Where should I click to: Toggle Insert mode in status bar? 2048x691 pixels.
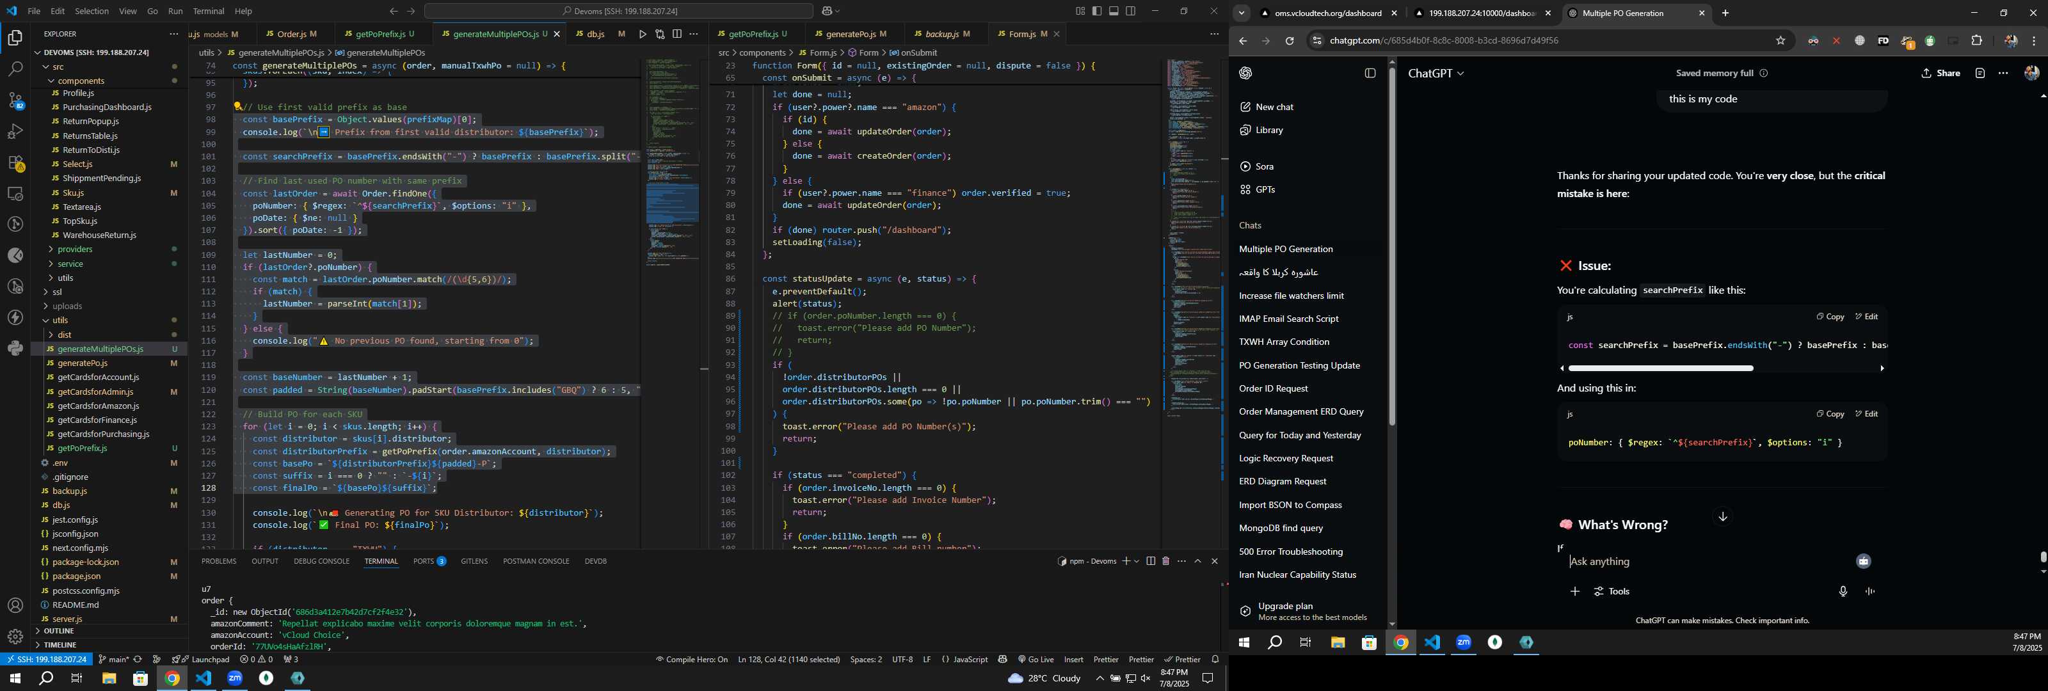pos(1073,659)
